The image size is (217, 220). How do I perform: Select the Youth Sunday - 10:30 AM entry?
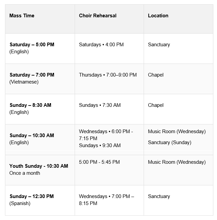coord(39,166)
